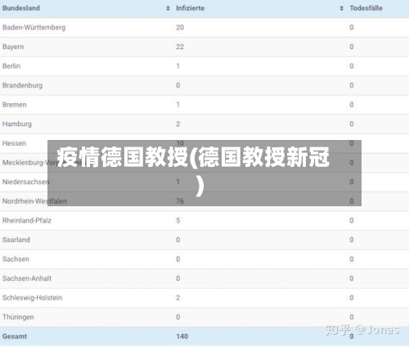The width and height of the screenshot is (409, 347).
Task: Click infected count '20' for Baden-Württemberg
Action: pos(180,28)
